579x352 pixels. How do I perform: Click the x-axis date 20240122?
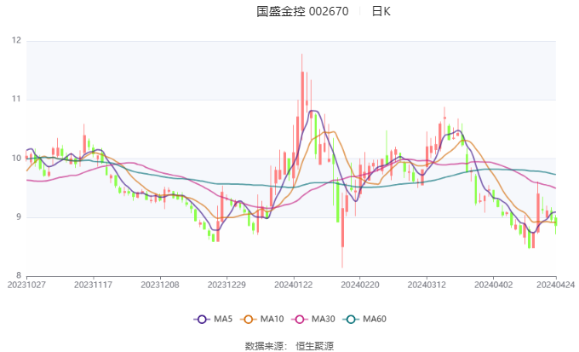[x=293, y=285]
